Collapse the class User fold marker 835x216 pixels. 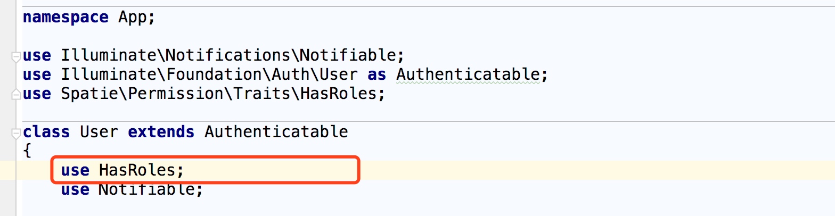tap(16, 132)
